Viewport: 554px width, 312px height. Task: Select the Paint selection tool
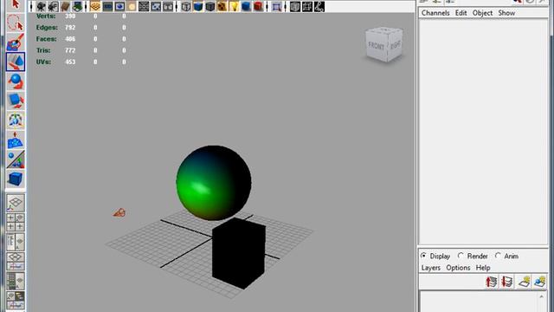(x=16, y=42)
